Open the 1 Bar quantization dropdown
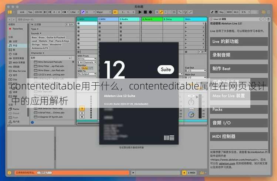The width and height of the screenshot is (277, 181). point(74,12)
